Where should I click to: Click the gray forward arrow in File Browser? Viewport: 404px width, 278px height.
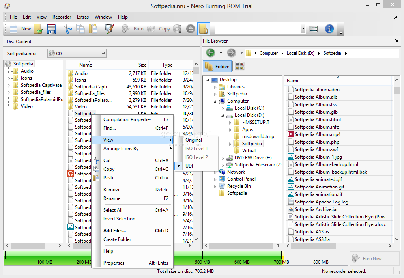[x=231, y=53]
